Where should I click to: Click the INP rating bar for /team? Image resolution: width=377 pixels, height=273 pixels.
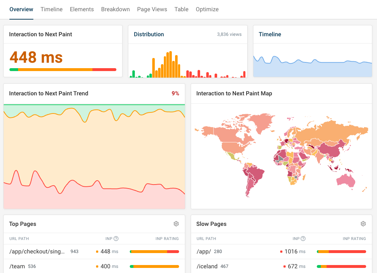(x=154, y=266)
